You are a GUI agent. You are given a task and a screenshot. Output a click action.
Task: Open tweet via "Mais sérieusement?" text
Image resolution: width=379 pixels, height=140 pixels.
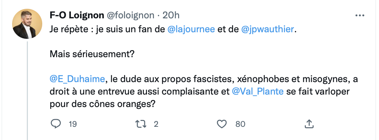pyautogui.click(x=92, y=54)
